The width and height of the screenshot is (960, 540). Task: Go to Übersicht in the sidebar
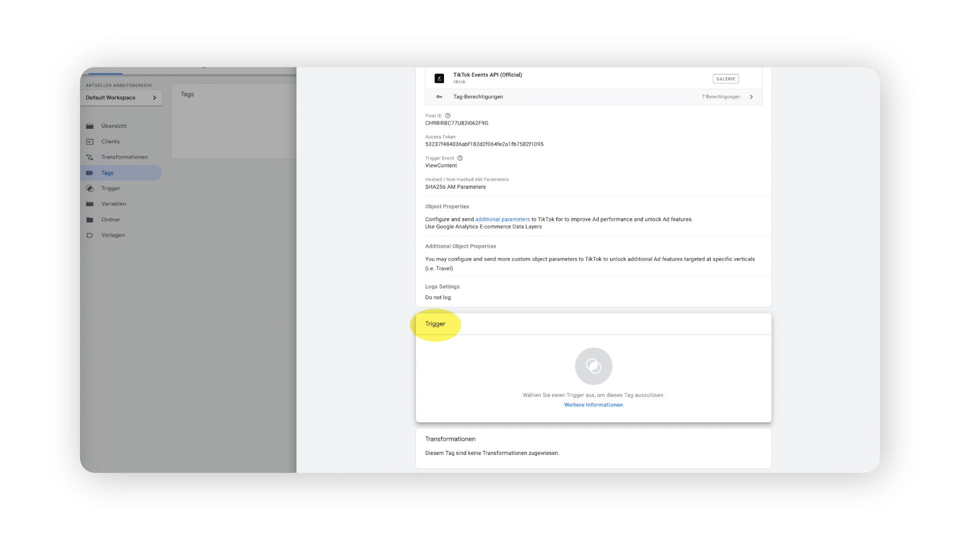pos(114,126)
